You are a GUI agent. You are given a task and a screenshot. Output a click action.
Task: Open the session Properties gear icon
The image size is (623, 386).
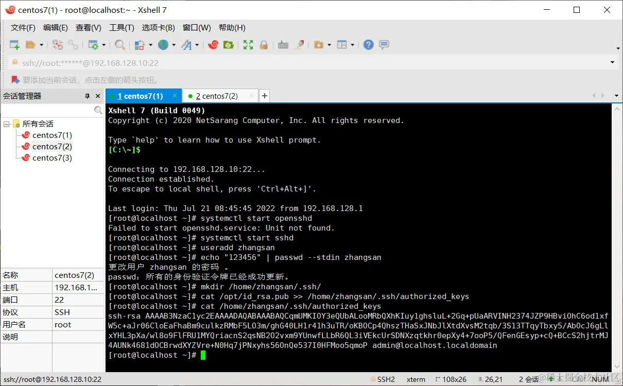coord(93,45)
